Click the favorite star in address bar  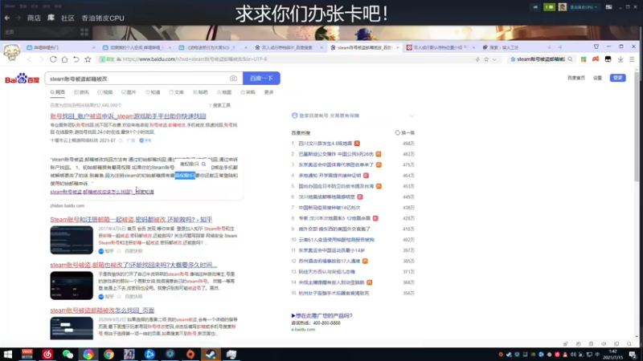point(486,59)
